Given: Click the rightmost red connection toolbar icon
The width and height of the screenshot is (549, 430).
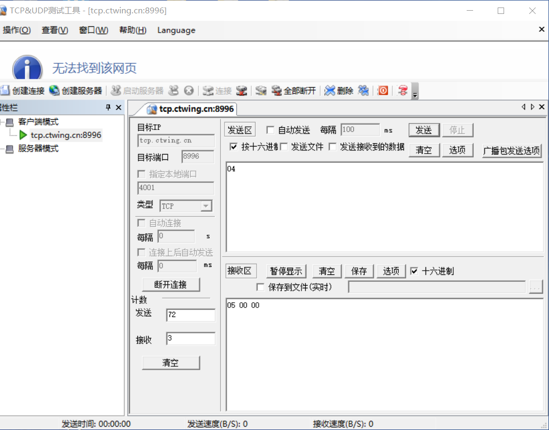Looking at the screenshot, I should (403, 91).
